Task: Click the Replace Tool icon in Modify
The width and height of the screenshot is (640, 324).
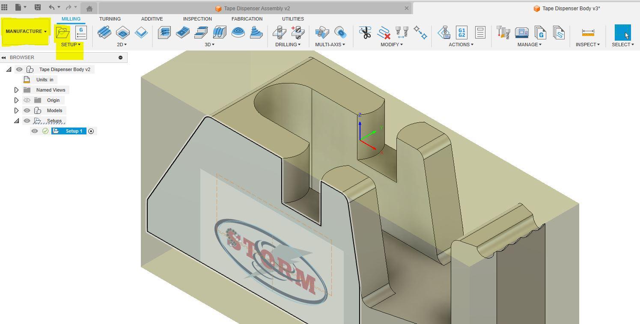Action: coord(402,33)
